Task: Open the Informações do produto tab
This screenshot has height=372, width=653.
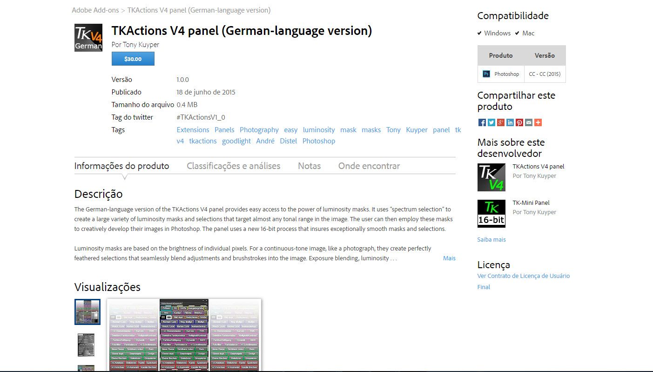Action: pyautogui.click(x=122, y=166)
